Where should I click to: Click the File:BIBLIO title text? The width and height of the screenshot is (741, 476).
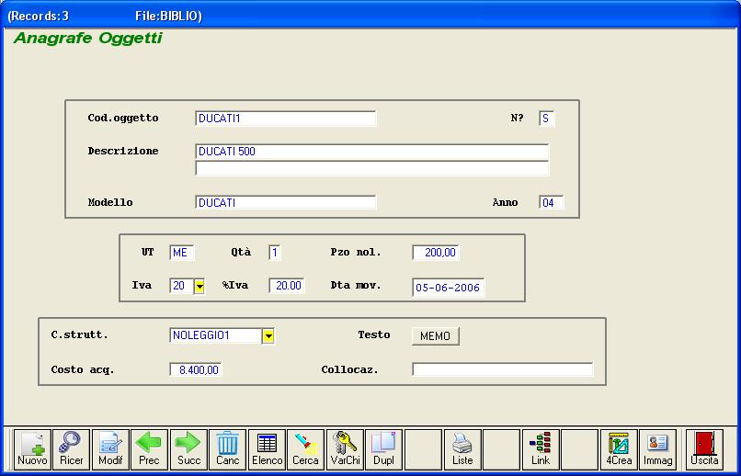tap(168, 16)
